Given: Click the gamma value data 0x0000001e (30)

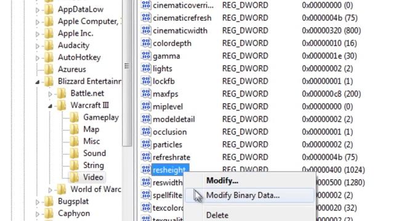Looking at the screenshot, I should tap(329, 56).
